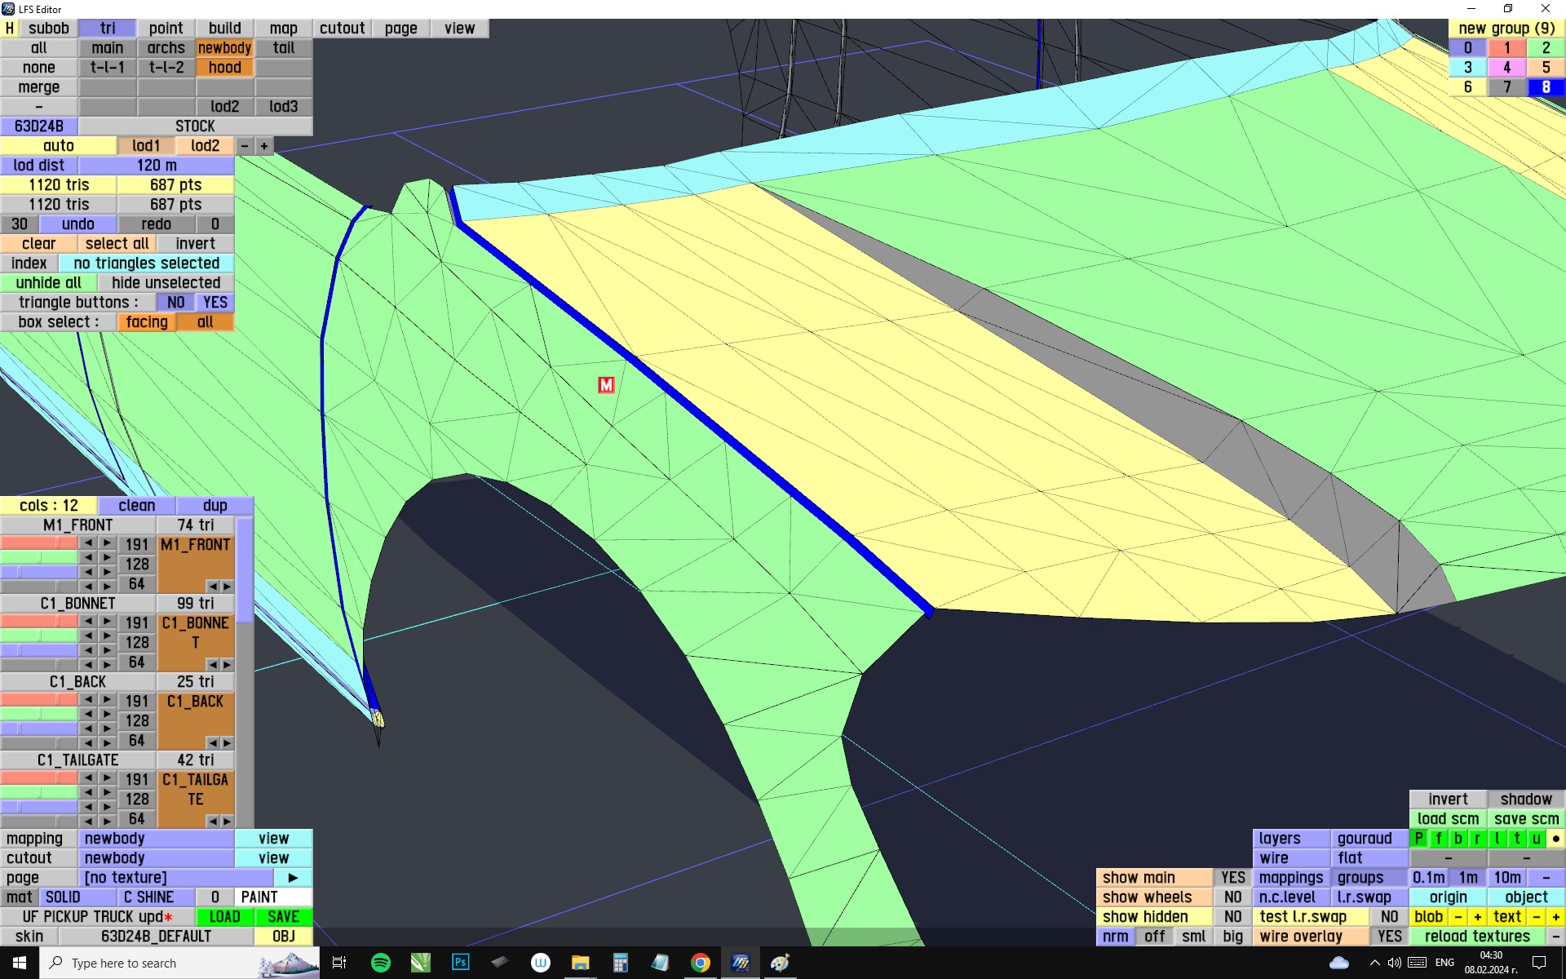1566x979 pixels.
Task: Toggle wire overlay YES setting
Action: coord(1389,937)
